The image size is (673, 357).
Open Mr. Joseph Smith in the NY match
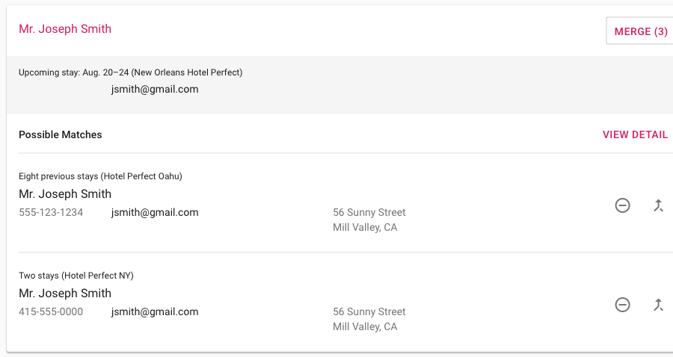[65, 293]
